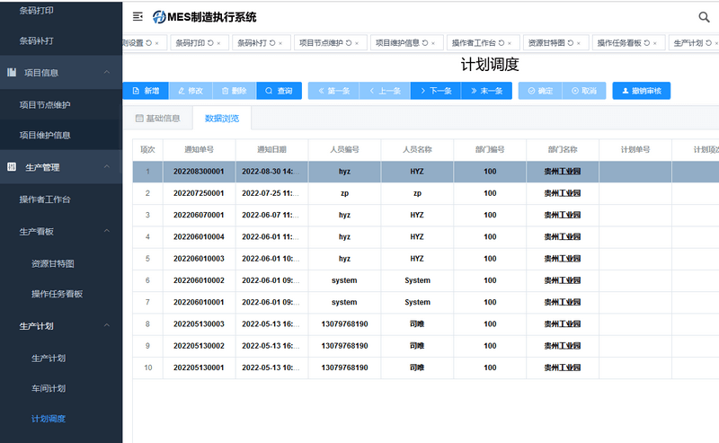Click the 查询 button
Screen dimensions: 719x443
point(279,91)
